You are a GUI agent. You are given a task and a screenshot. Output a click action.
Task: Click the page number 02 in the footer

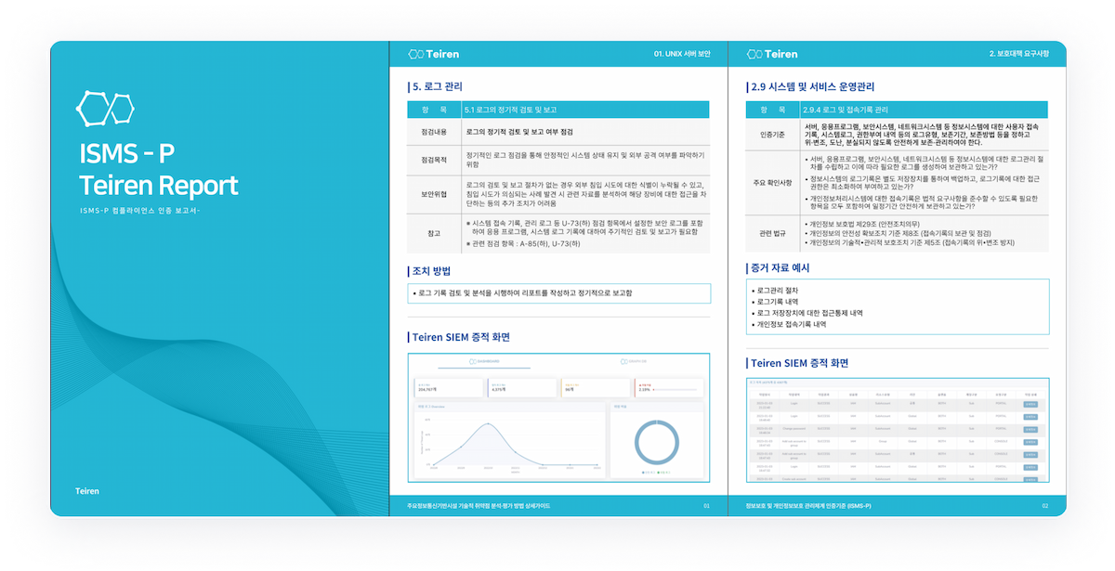click(1045, 506)
